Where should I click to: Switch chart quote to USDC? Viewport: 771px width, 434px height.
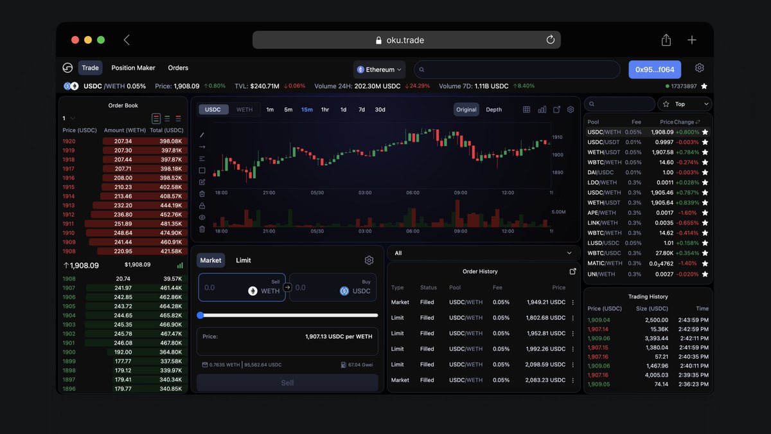click(x=213, y=109)
